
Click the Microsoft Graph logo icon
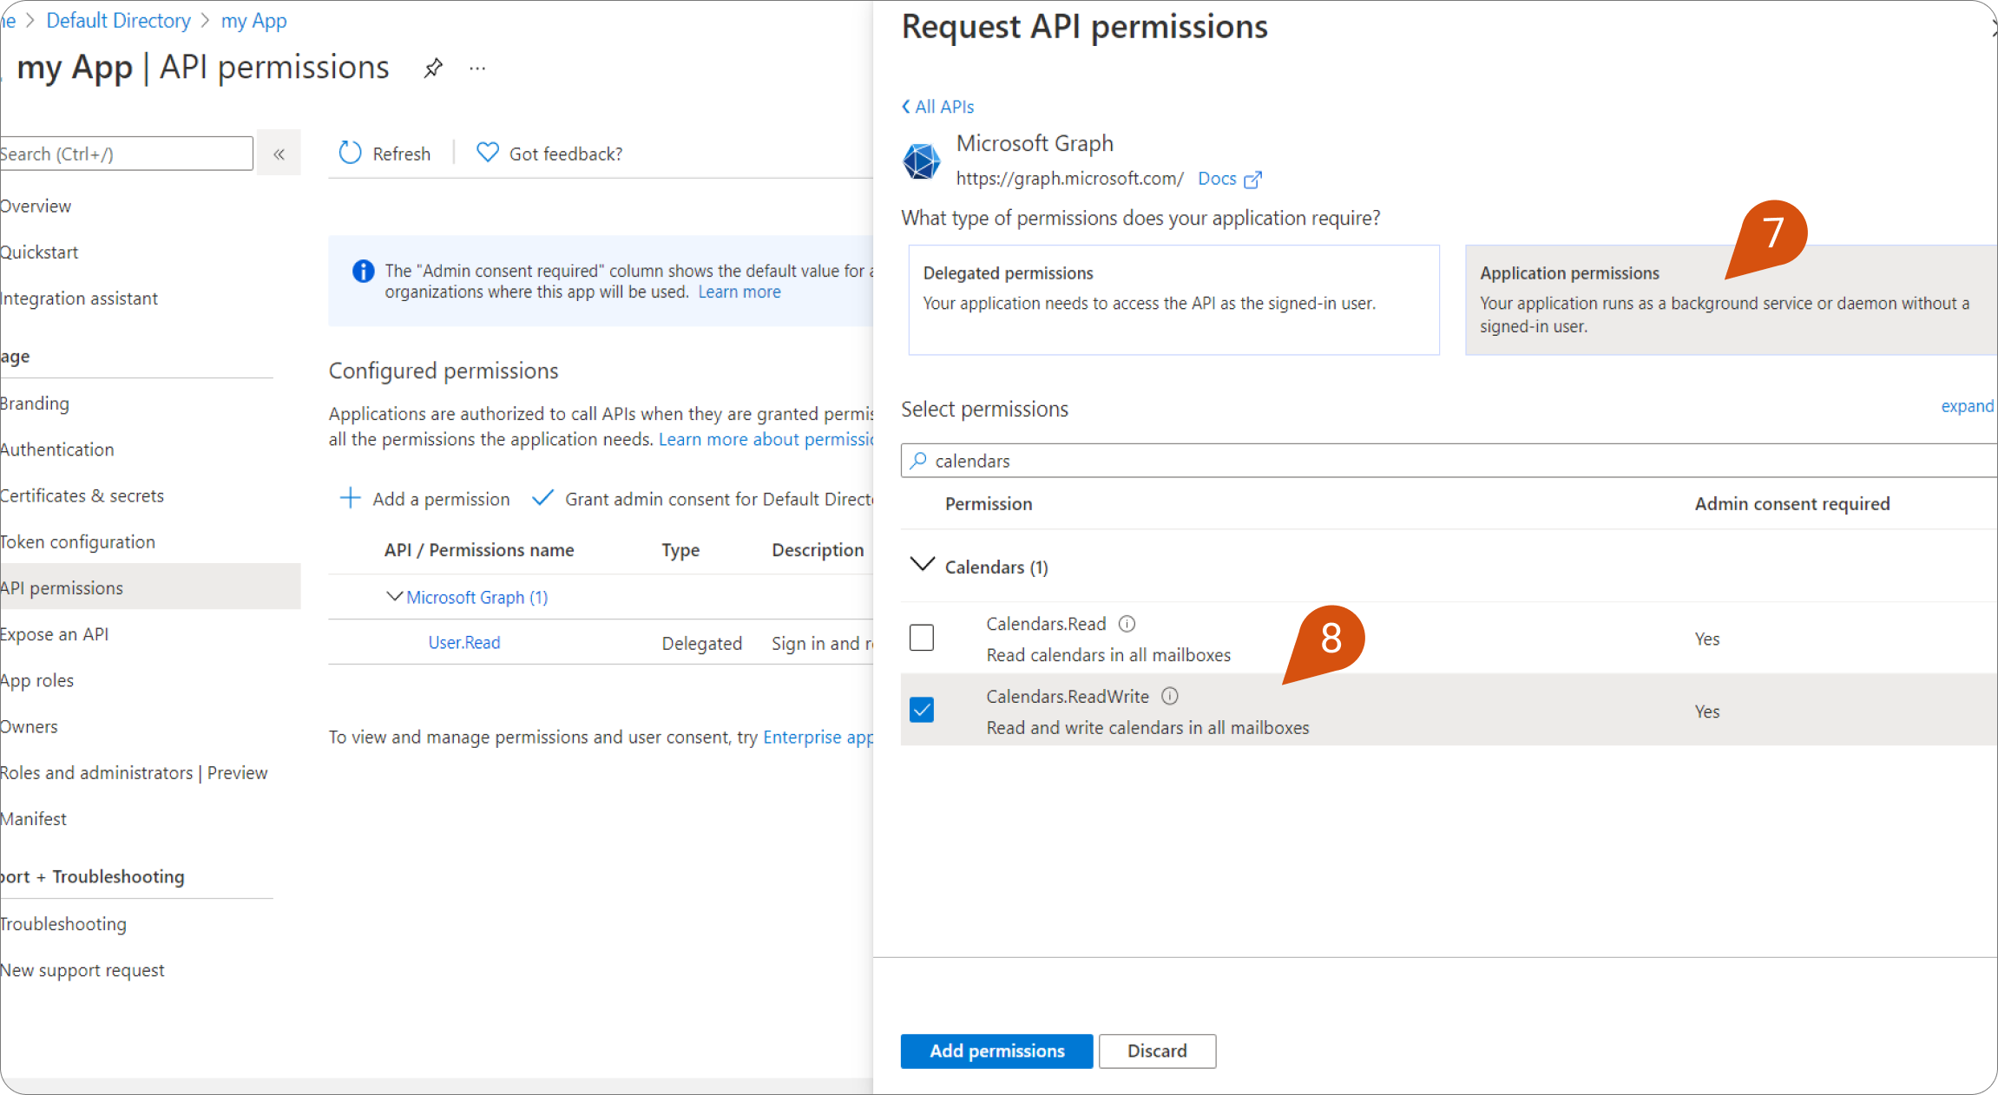click(x=922, y=161)
